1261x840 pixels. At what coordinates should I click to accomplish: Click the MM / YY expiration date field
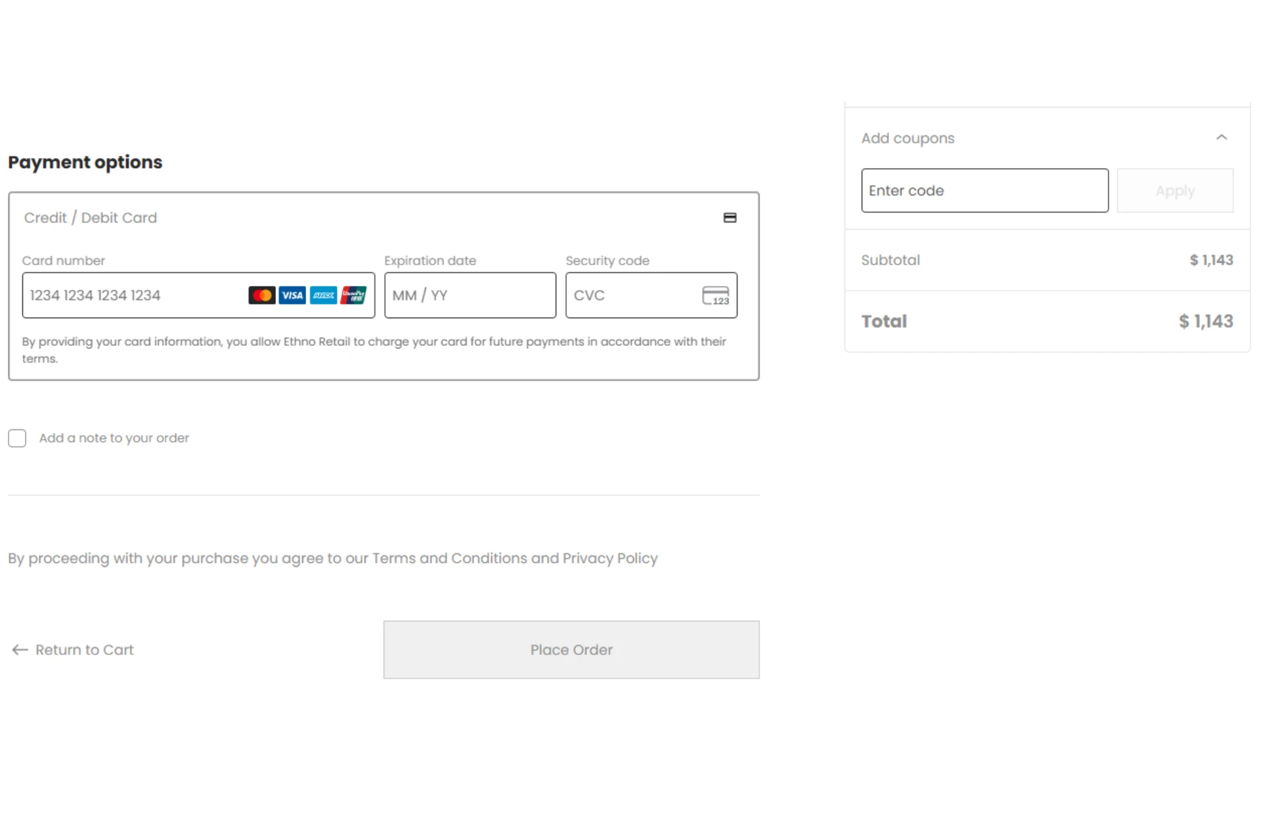(470, 295)
